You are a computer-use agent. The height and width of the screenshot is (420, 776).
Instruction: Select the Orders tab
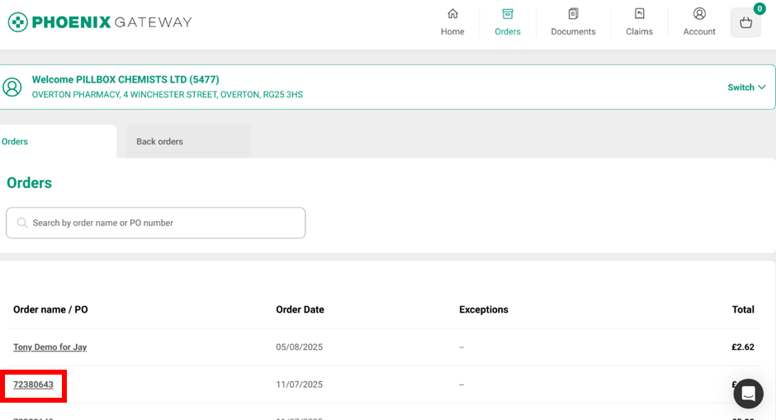15,142
